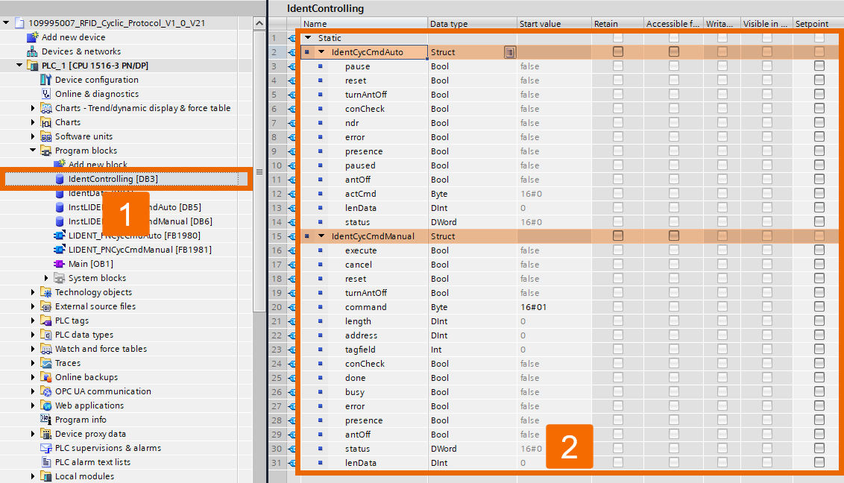Screen dimensions: 844x483
Task: Click the Program info icon
Action: coord(46,420)
